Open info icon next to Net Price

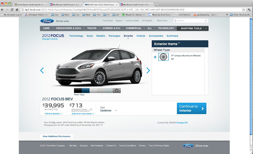pos(57,109)
